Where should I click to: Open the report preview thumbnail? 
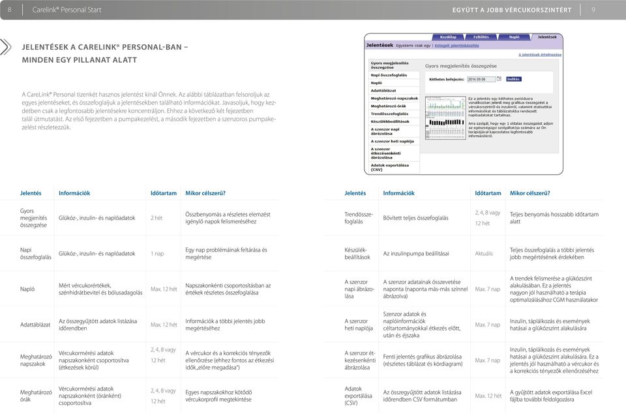coord(445,118)
